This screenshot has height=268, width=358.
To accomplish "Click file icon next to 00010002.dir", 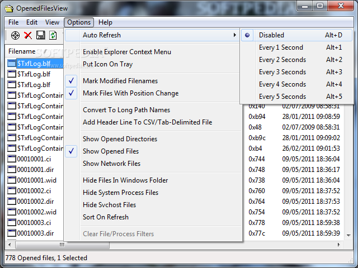I will [12, 201].
